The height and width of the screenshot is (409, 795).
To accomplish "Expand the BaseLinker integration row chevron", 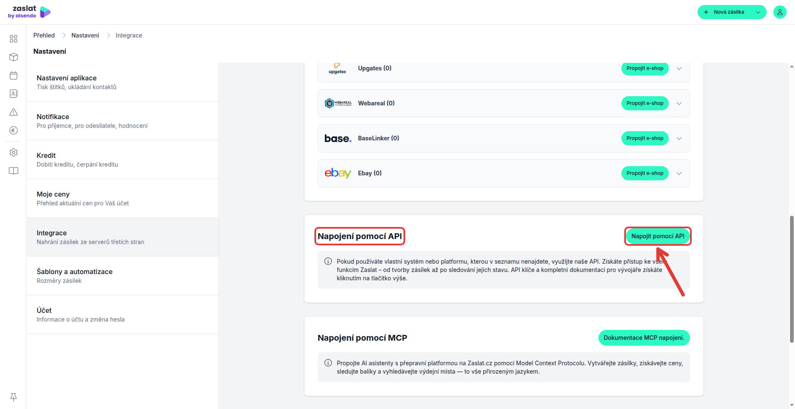I will [x=679, y=138].
